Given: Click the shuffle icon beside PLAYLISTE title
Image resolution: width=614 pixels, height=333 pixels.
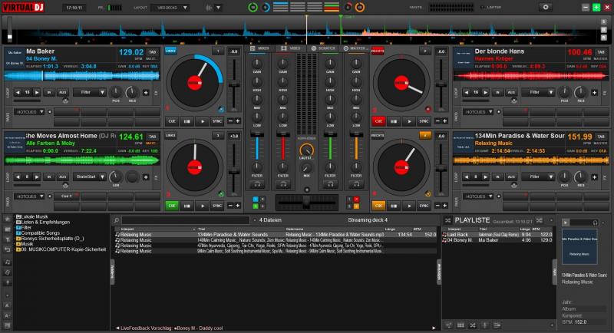Looking at the screenshot, I should (448, 220).
